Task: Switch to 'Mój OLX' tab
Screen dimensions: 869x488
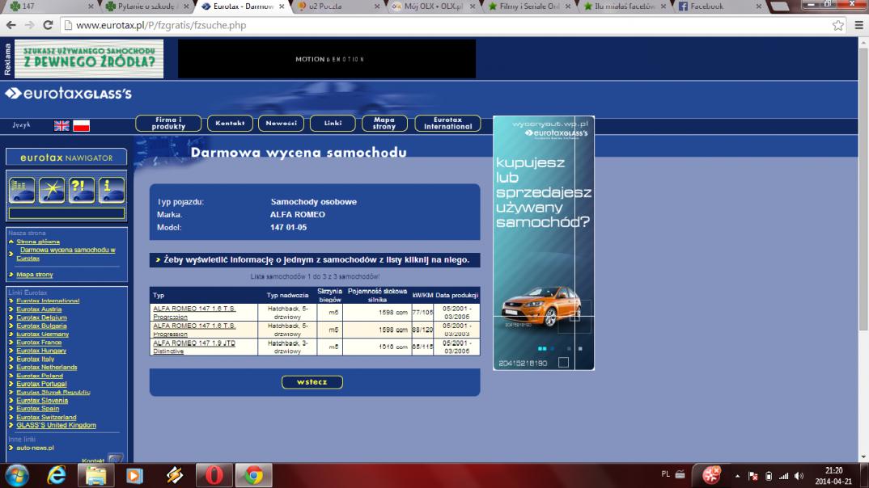Action: [x=432, y=6]
